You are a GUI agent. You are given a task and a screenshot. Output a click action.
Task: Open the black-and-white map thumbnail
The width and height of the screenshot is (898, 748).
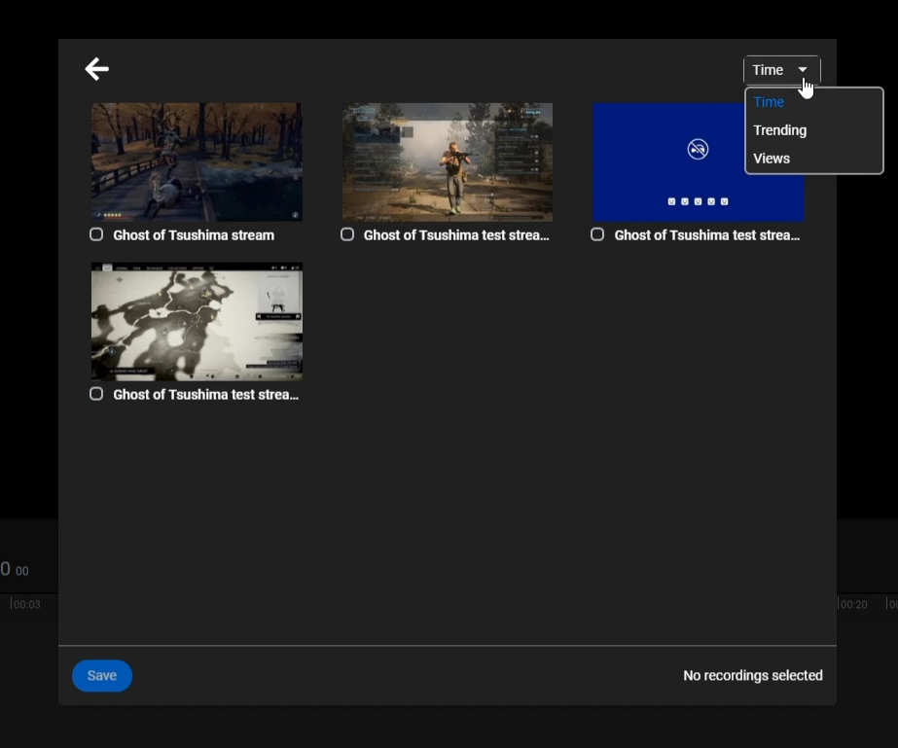pos(197,322)
